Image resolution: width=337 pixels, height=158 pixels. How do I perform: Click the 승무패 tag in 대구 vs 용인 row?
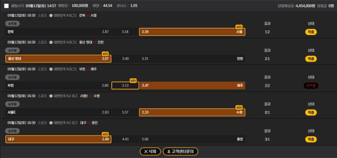pyautogui.click(x=13, y=131)
